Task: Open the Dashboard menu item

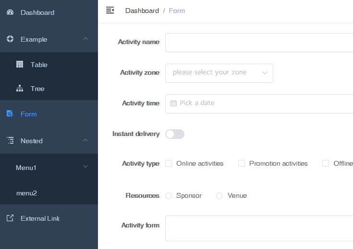Action: pos(49,12)
